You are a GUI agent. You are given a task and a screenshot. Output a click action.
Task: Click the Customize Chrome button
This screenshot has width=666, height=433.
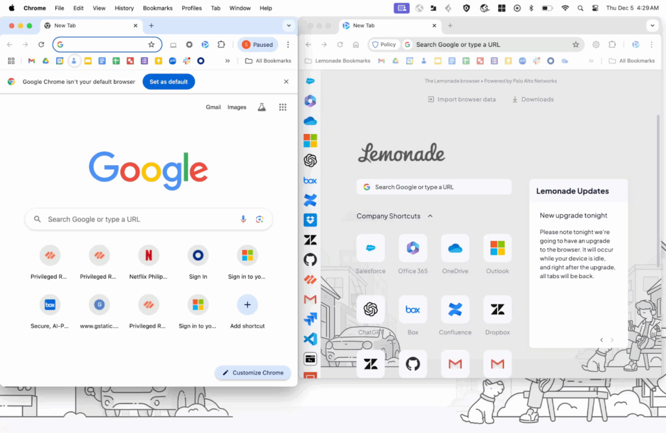click(x=252, y=373)
